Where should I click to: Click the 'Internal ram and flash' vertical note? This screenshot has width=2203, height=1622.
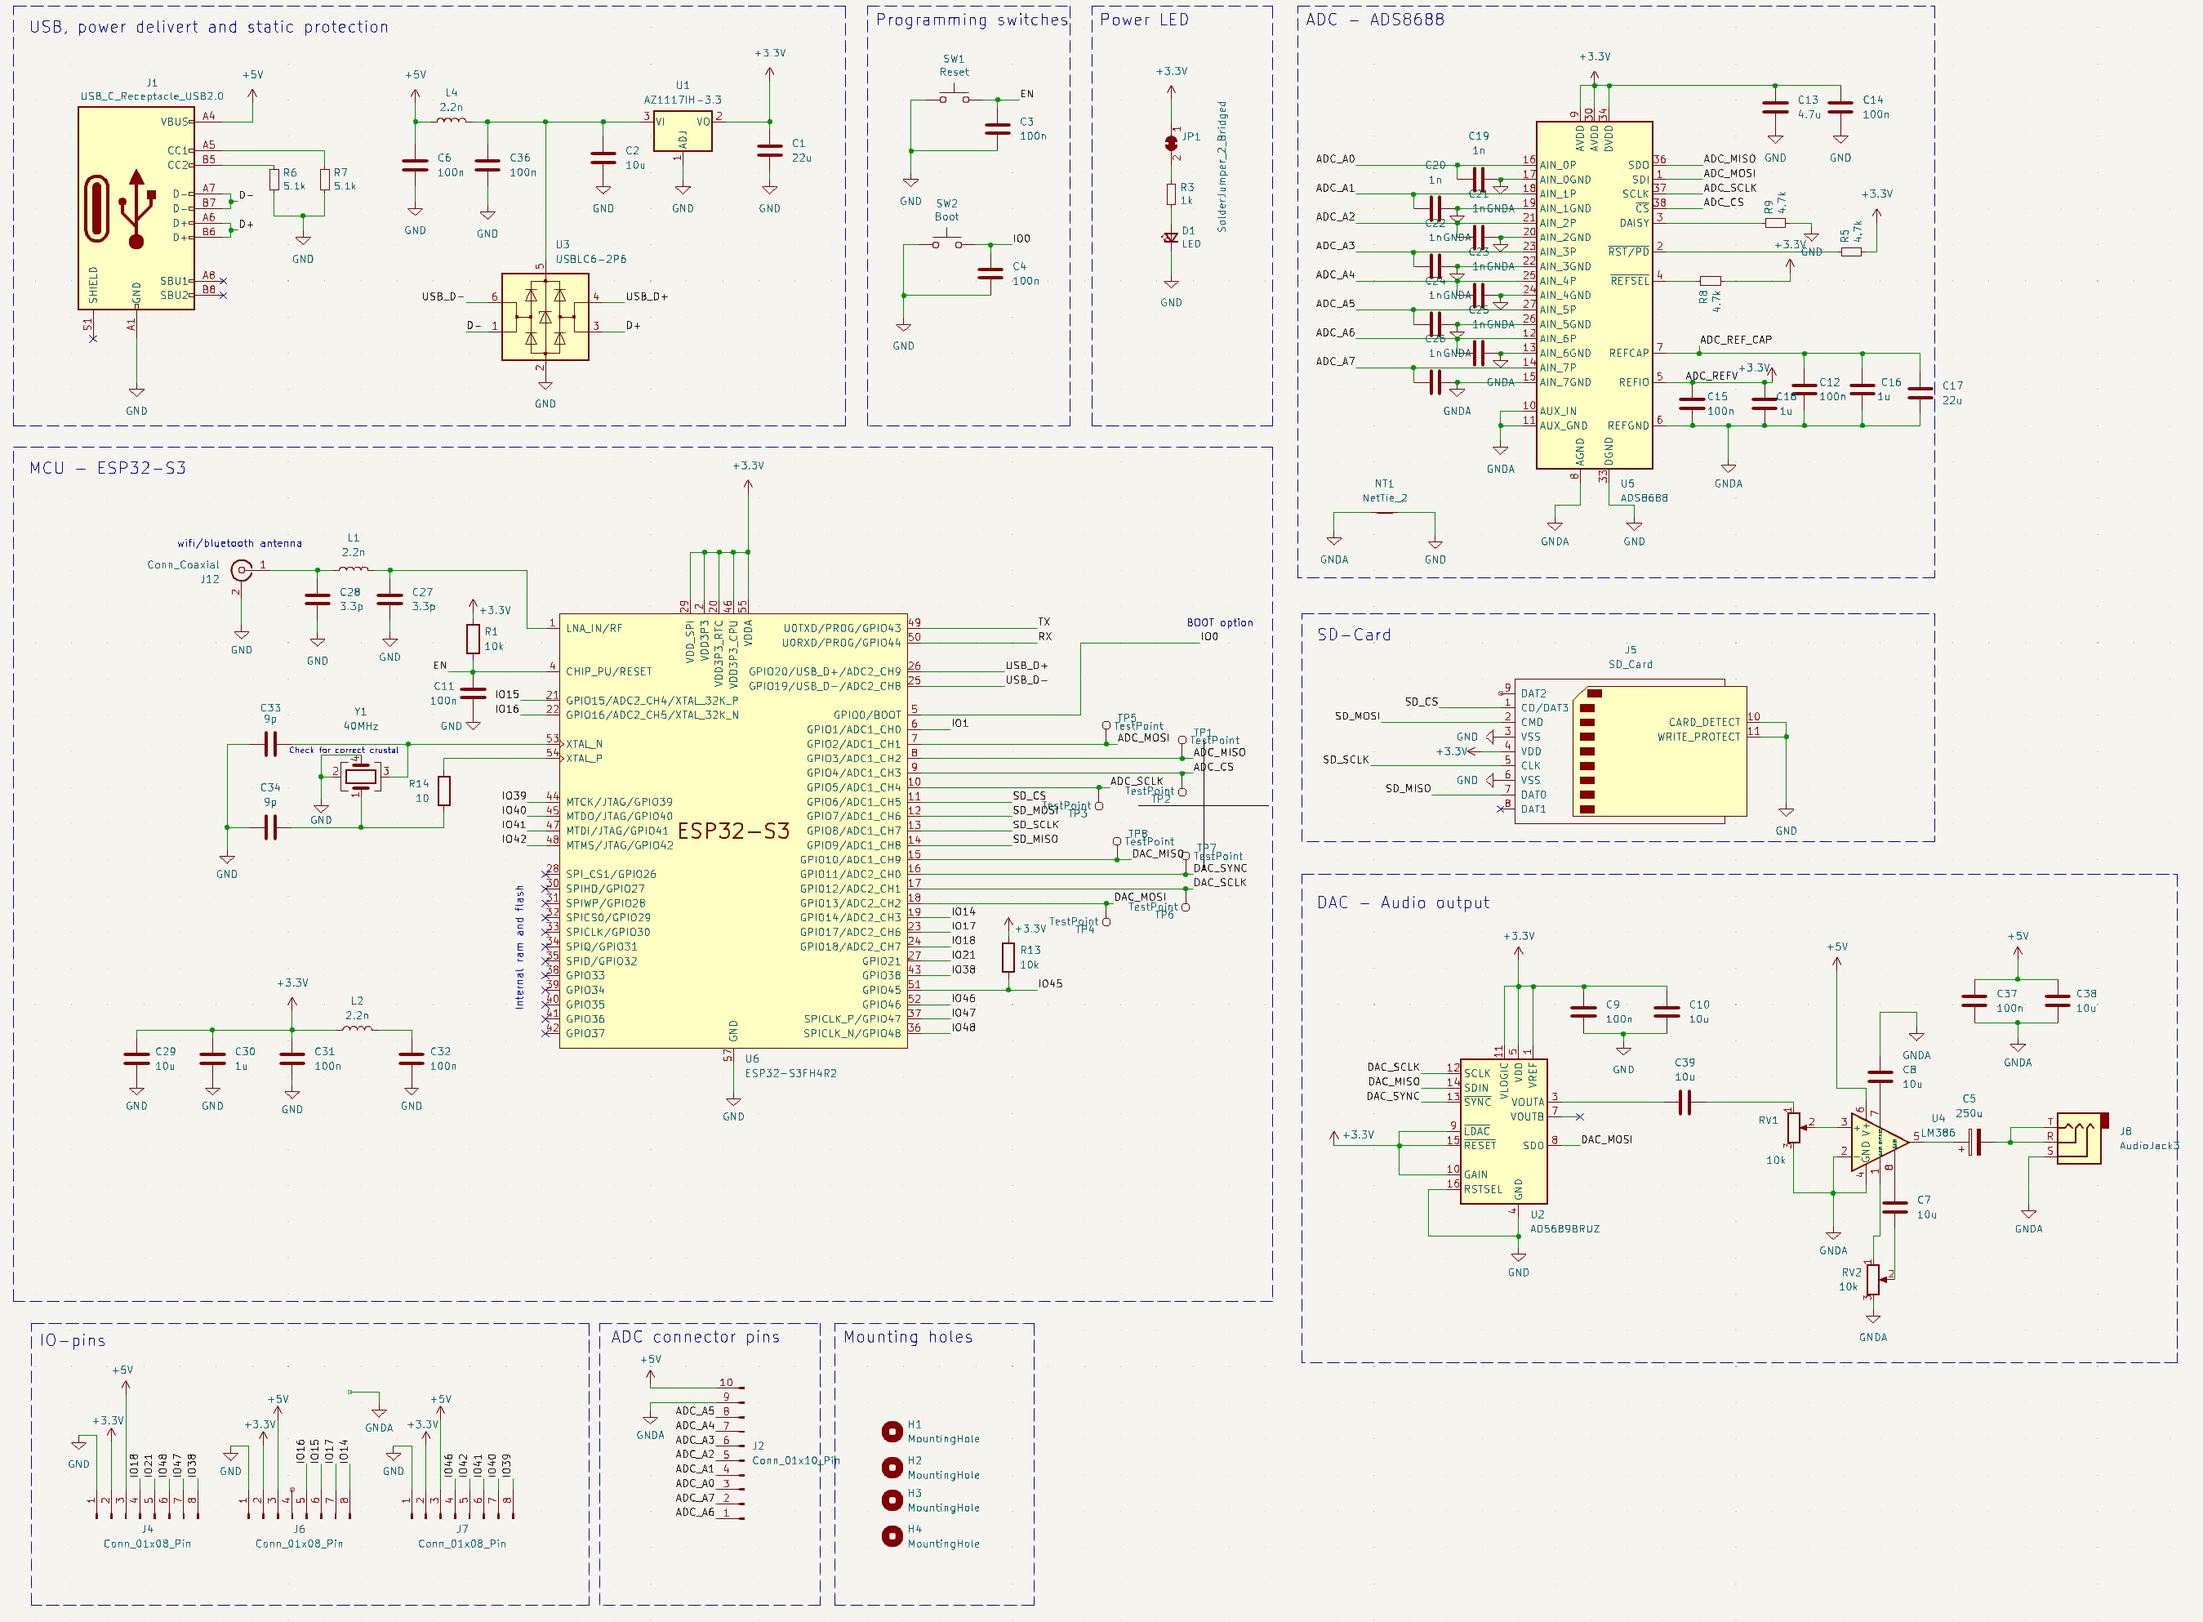(519, 947)
